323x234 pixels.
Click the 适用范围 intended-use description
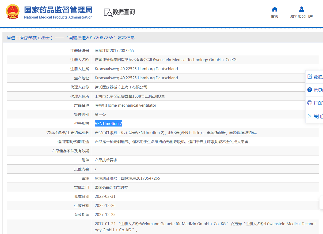coord(173,142)
